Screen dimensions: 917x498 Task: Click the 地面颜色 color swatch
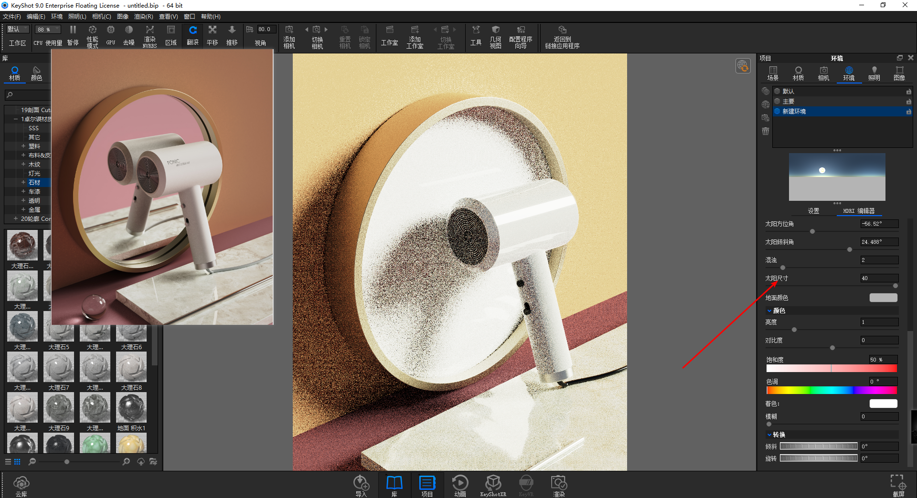pos(883,298)
